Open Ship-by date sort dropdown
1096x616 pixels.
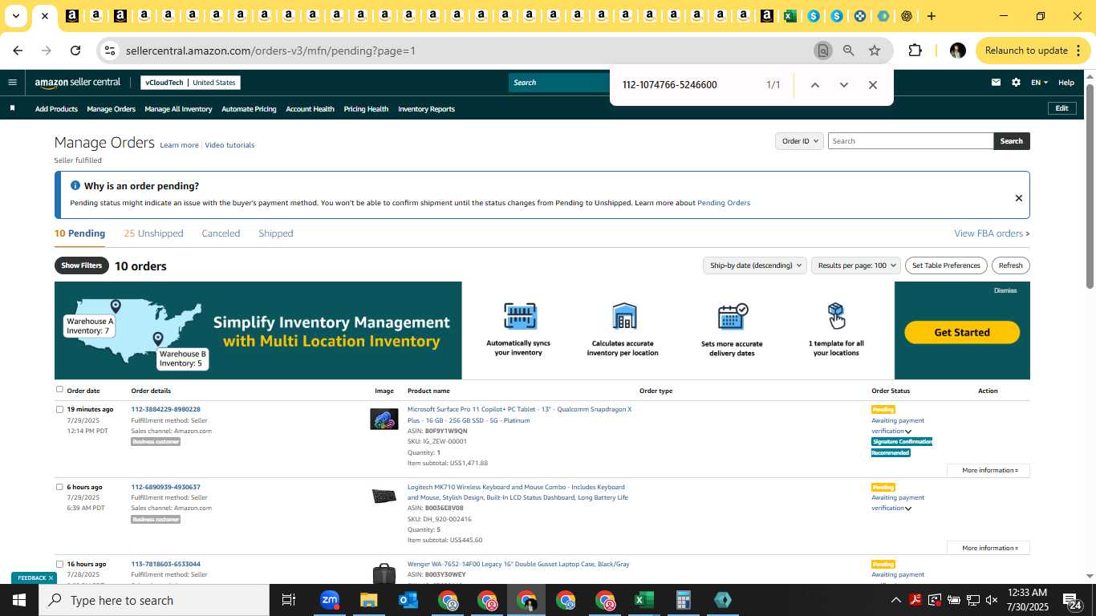tap(755, 265)
